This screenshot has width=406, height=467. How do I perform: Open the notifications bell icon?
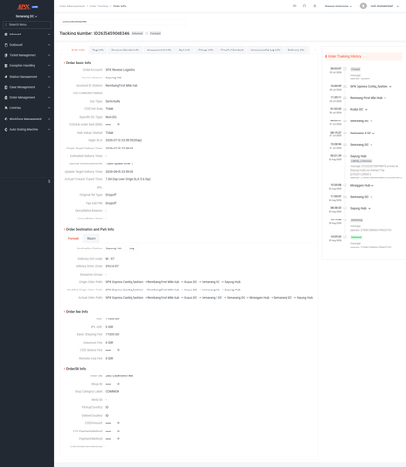304,6
